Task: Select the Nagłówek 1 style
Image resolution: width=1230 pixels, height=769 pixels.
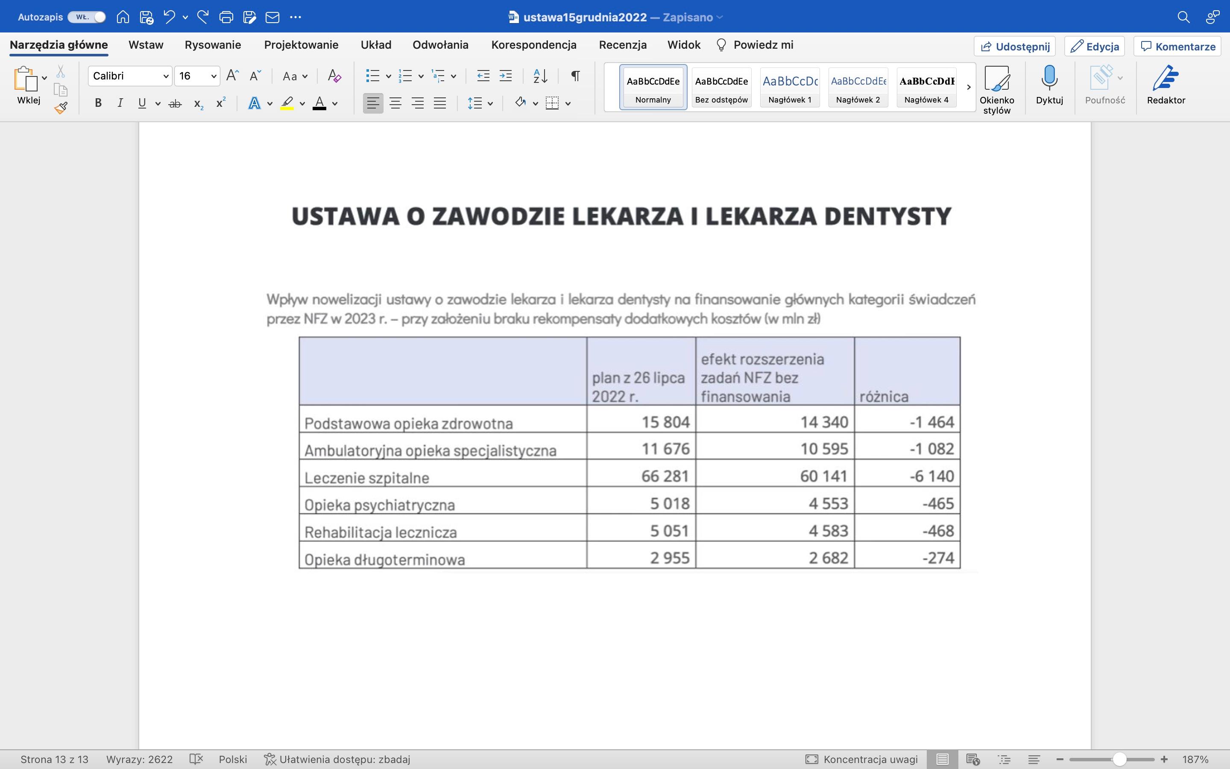Action: click(x=790, y=87)
